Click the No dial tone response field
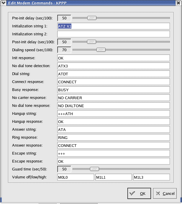Screen dimensions: 182x204 tap(114, 105)
